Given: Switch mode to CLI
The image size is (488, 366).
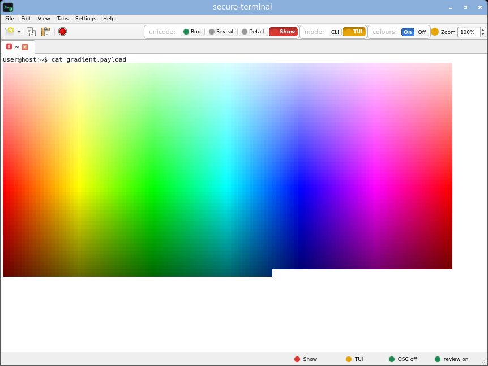Looking at the screenshot, I should tap(335, 32).
